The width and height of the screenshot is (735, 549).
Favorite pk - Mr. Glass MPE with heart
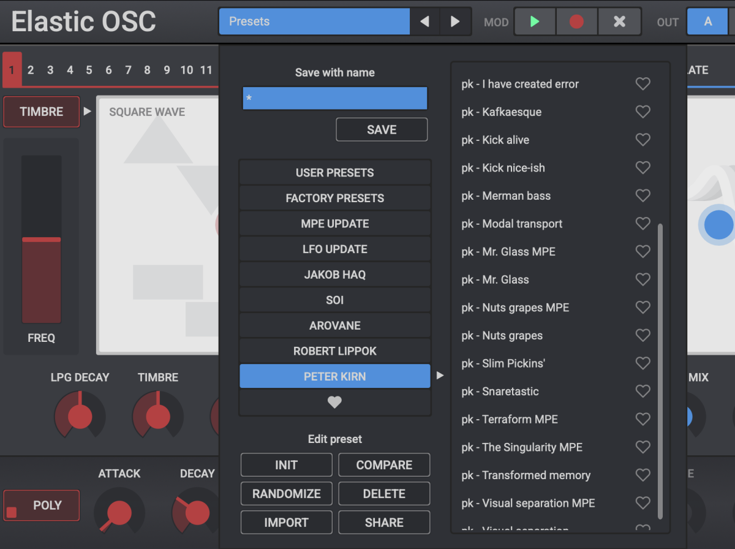[x=643, y=251]
